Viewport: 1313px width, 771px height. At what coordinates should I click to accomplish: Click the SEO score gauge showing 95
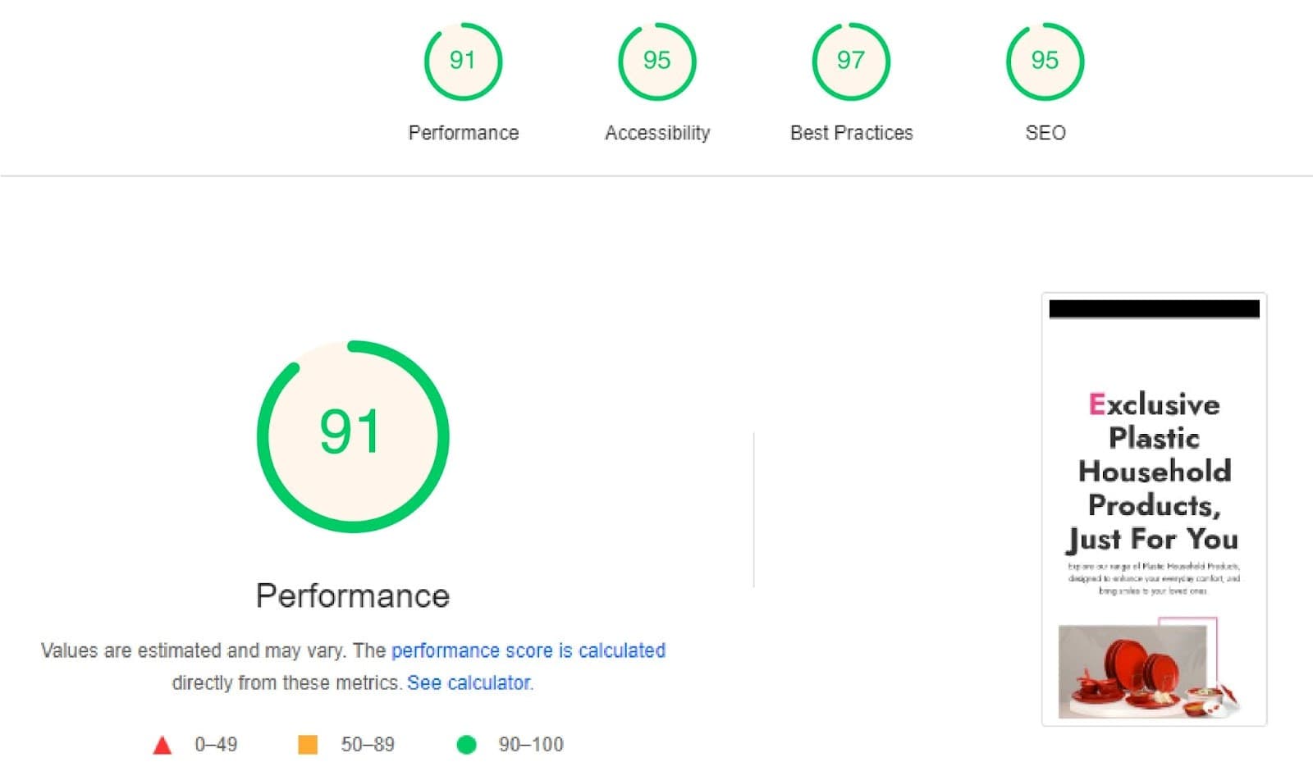click(x=1043, y=60)
